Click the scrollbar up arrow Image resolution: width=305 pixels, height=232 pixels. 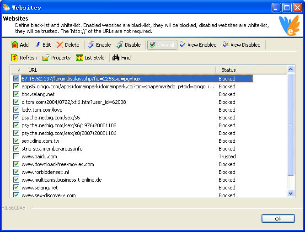(x=290, y=70)
